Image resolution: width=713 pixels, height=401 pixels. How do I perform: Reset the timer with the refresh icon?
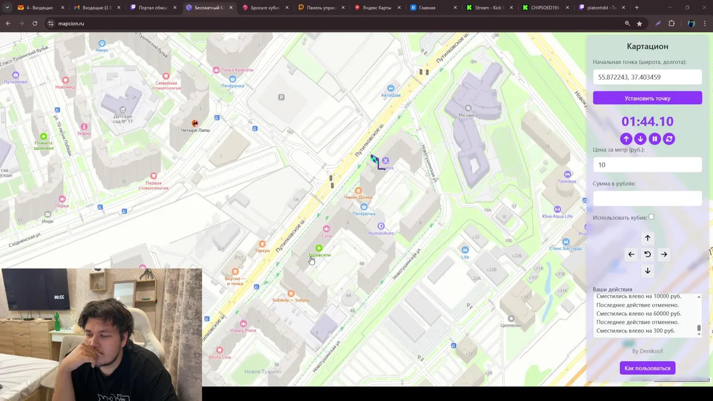(x=669, y=139)
